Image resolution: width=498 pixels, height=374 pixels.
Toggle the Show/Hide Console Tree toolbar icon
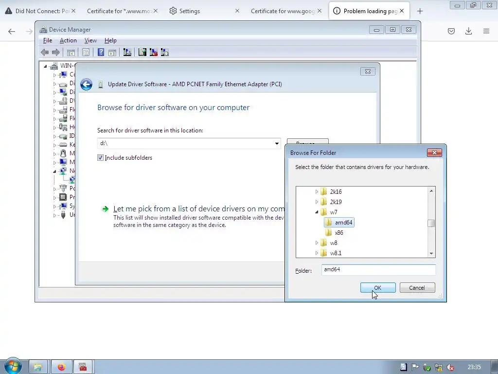tap(71, 53)
